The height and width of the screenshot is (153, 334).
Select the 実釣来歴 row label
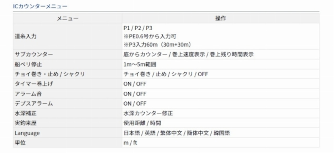[x=26, y=123]
